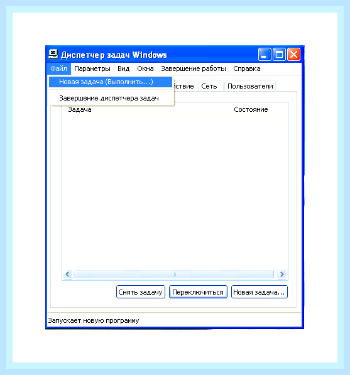Click the Переключиться button
Image resolution: width=350 pixels, height=375 pixels.
(198, 292)
